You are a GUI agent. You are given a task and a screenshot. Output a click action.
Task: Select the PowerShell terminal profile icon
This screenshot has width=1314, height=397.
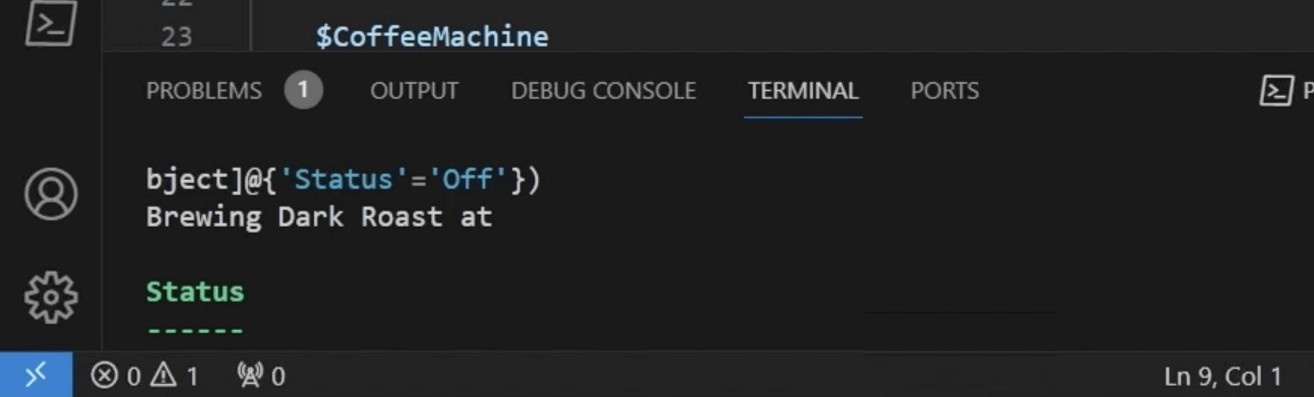coord(1276,90)
